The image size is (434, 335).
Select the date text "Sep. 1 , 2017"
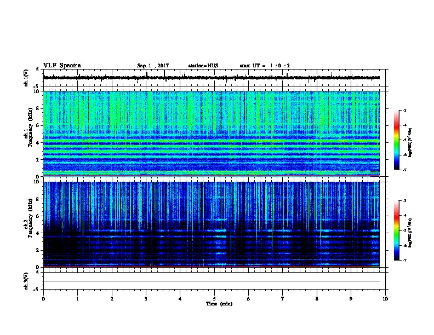click(x=153, y=66)
